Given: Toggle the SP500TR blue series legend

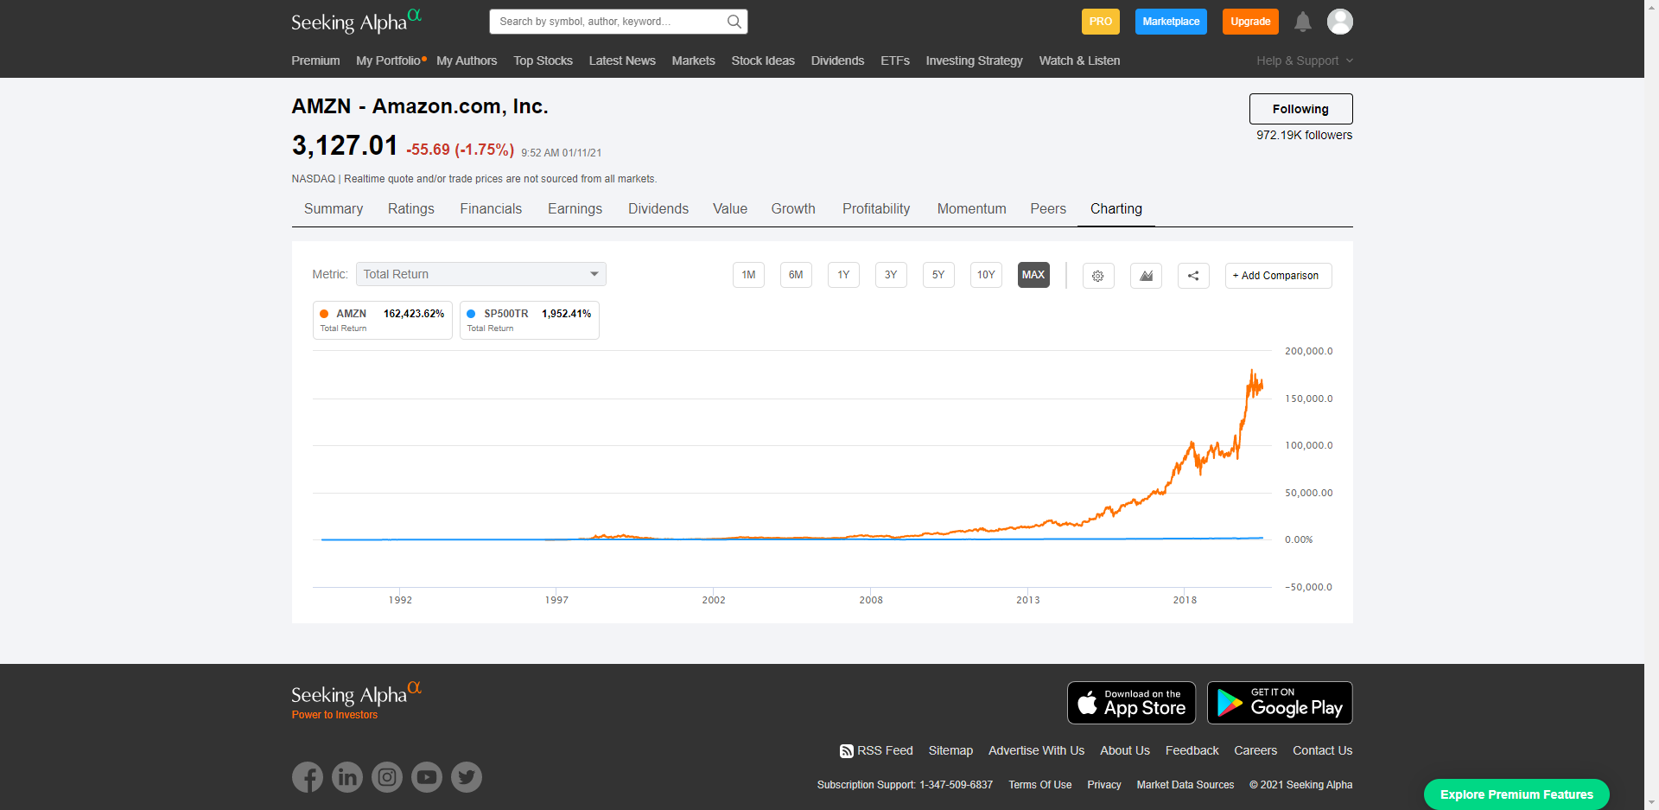Looking at the screenshot, I should coord(530,320).
